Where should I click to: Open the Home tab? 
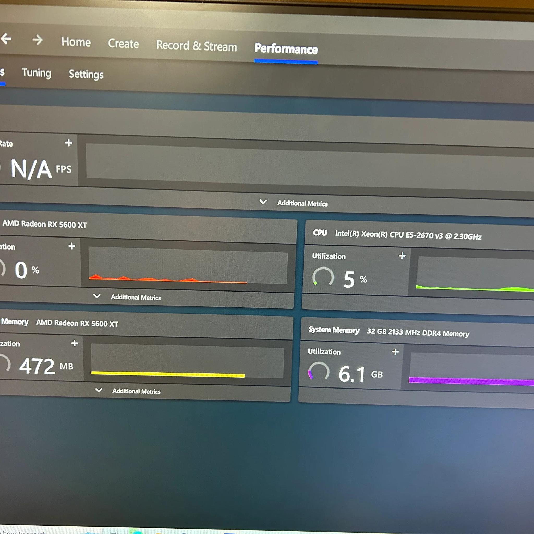pos(76,42)
